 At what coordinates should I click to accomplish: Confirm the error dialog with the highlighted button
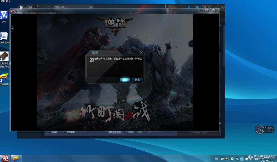[125, 80]
